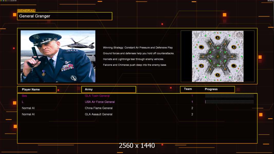Click the General Granger name field
274x154 pixels.
65,16
